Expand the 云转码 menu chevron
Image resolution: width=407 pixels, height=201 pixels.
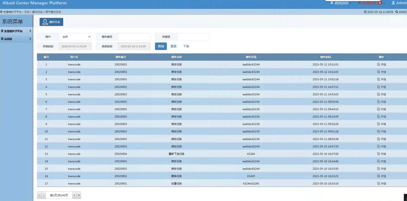(30, 39)
